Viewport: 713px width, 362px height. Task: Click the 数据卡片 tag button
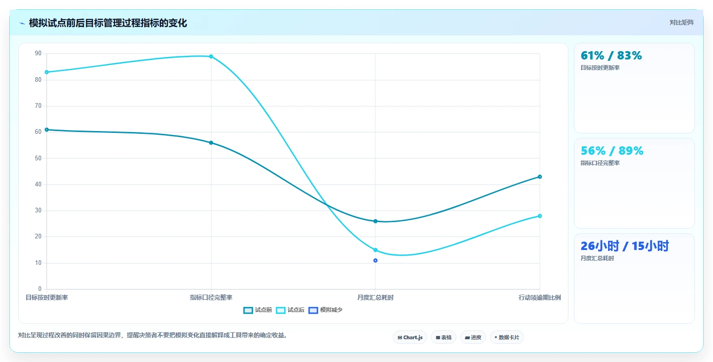(x=507, y=337)
